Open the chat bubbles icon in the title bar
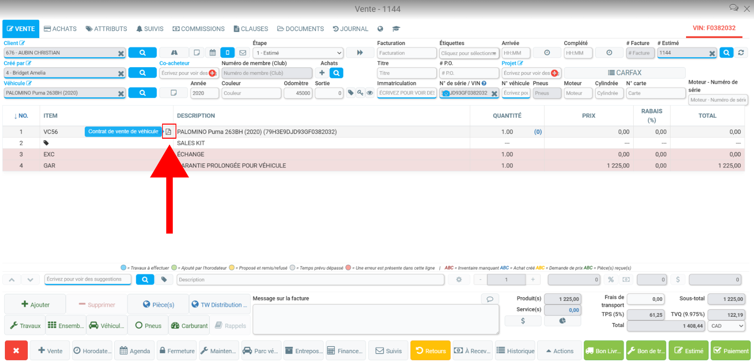The width and height of the screenshot is (754, 363). coord(734,8)
